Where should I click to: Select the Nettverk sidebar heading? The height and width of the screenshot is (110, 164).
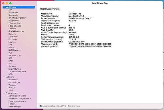(10, 77)
